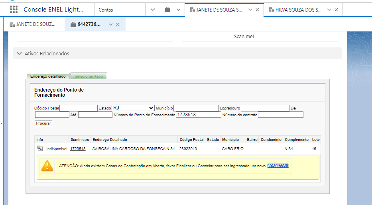Click the Número do contrato input field
The width and height of the screenshot is (372, 205).
click(x=281, y=115)
